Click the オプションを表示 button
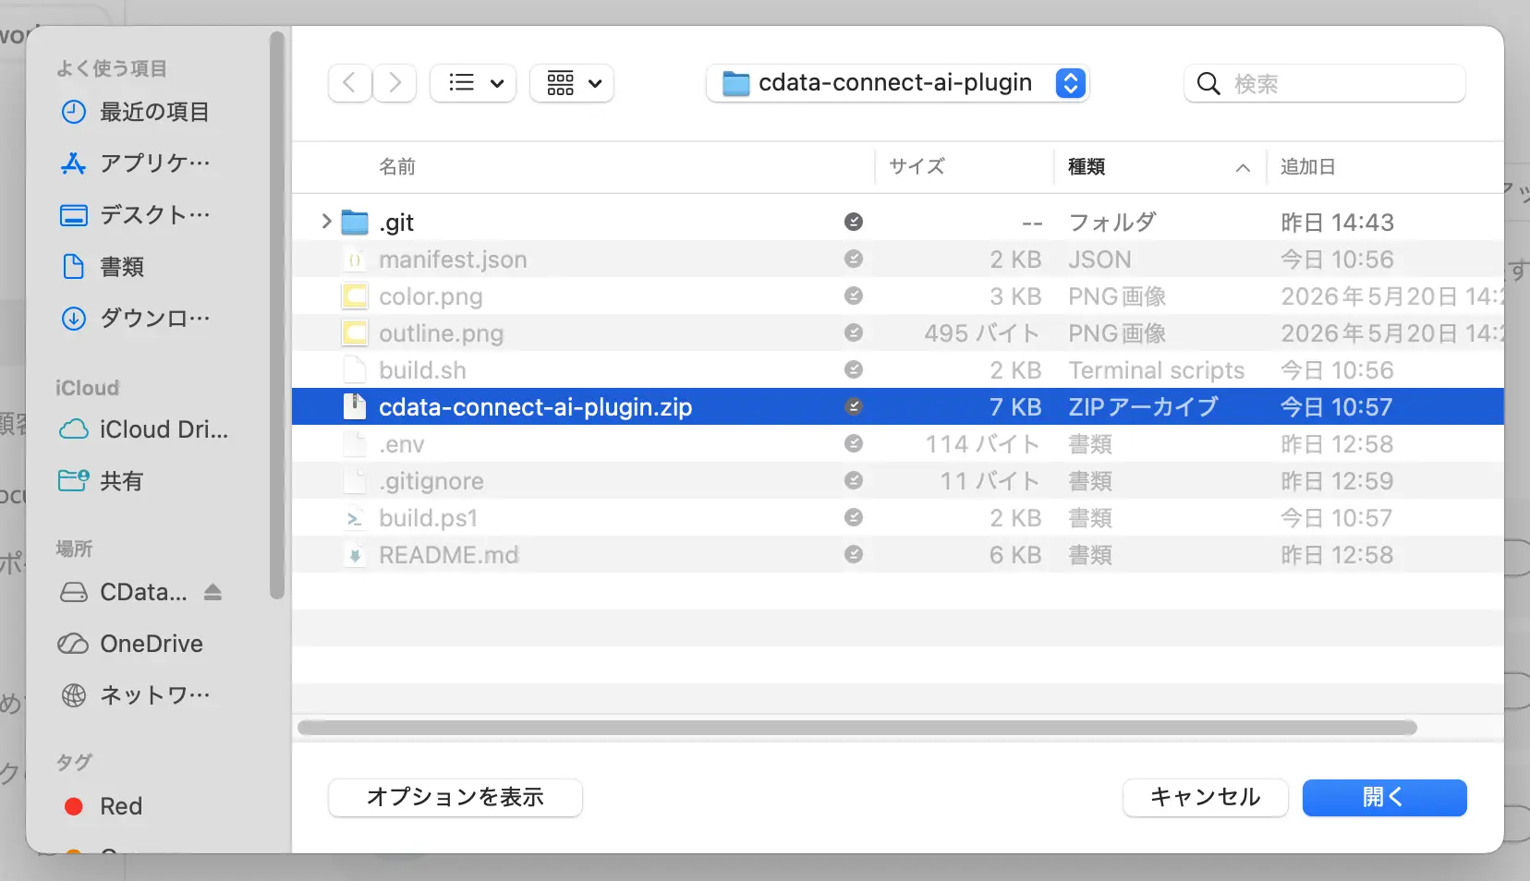This screenshot has width=1530, height=881. click(455, 797)
